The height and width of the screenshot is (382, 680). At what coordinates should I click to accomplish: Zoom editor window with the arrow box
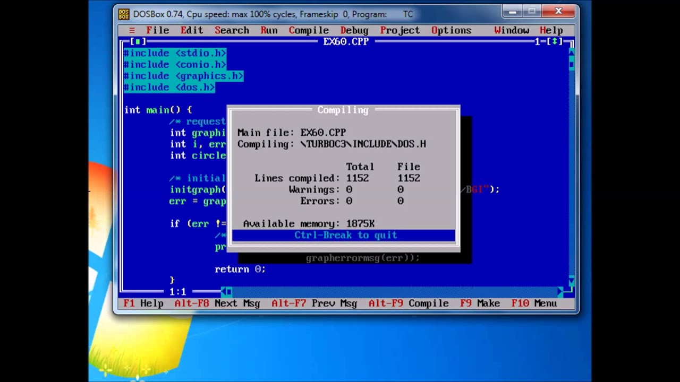(554, 41)
